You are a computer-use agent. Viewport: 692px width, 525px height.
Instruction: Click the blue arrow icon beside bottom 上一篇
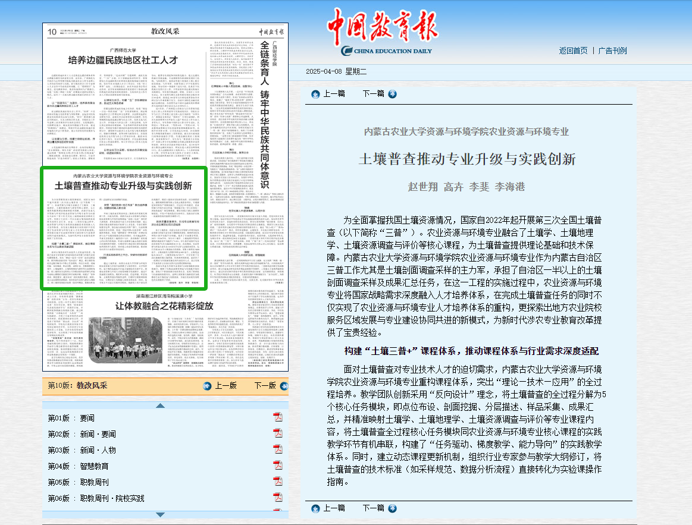tap(315, 509)
